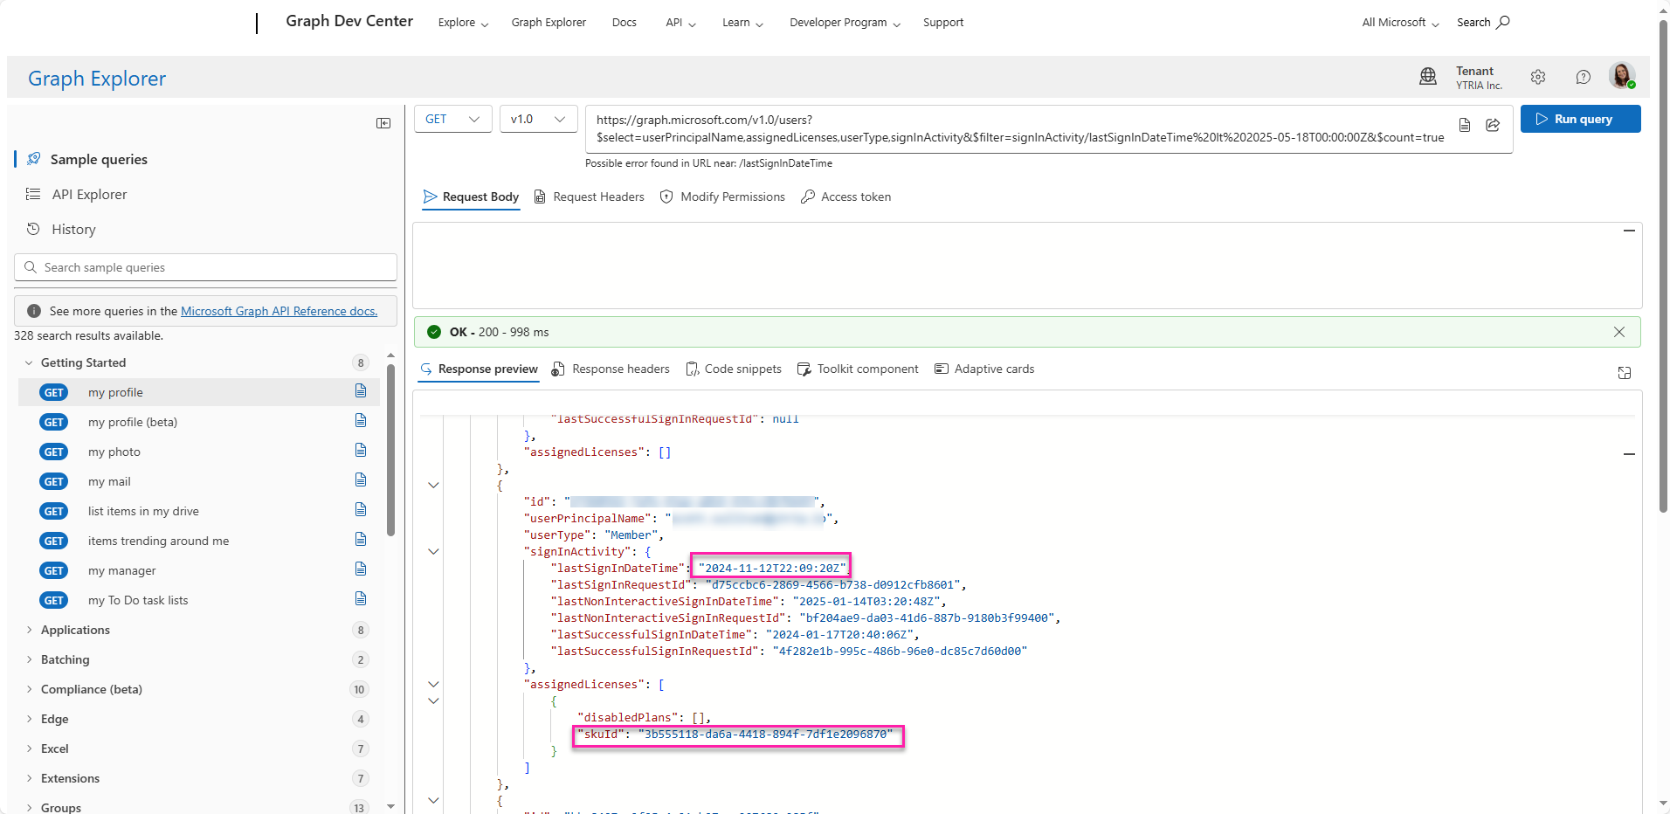Viewport: 1670px width, 814px height.
Task: Open the help question-mark icon
Action: (1583, 77)
